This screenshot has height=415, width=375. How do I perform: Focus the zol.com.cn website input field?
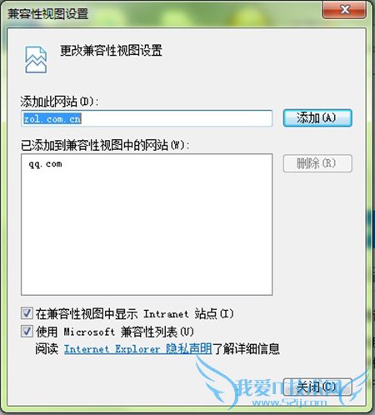pos(147,118)
